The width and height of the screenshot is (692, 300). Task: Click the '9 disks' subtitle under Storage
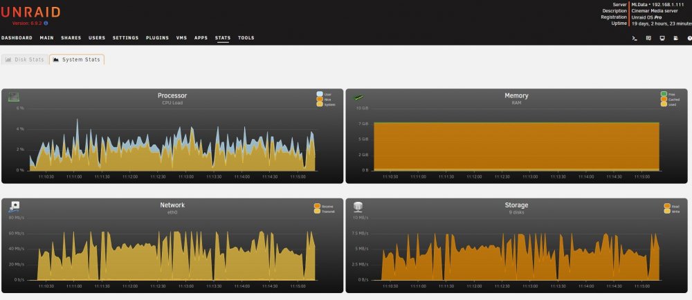516,212
